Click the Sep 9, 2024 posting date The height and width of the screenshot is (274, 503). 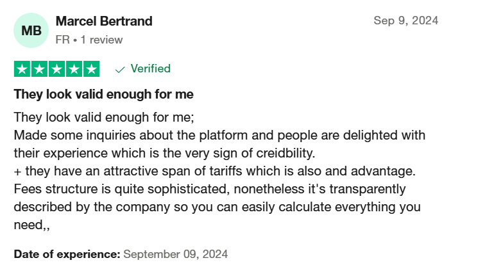405,20
